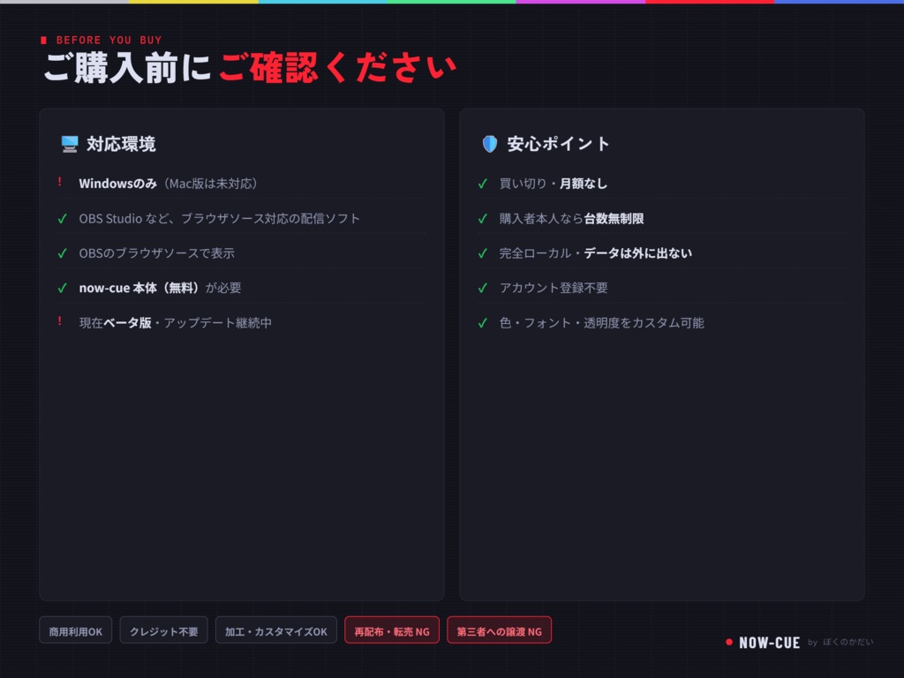The height and width of the screenshot is (678, 904).
Task: Click the BEFORE YOU BUY label
Action: click(x=109, y=40)
